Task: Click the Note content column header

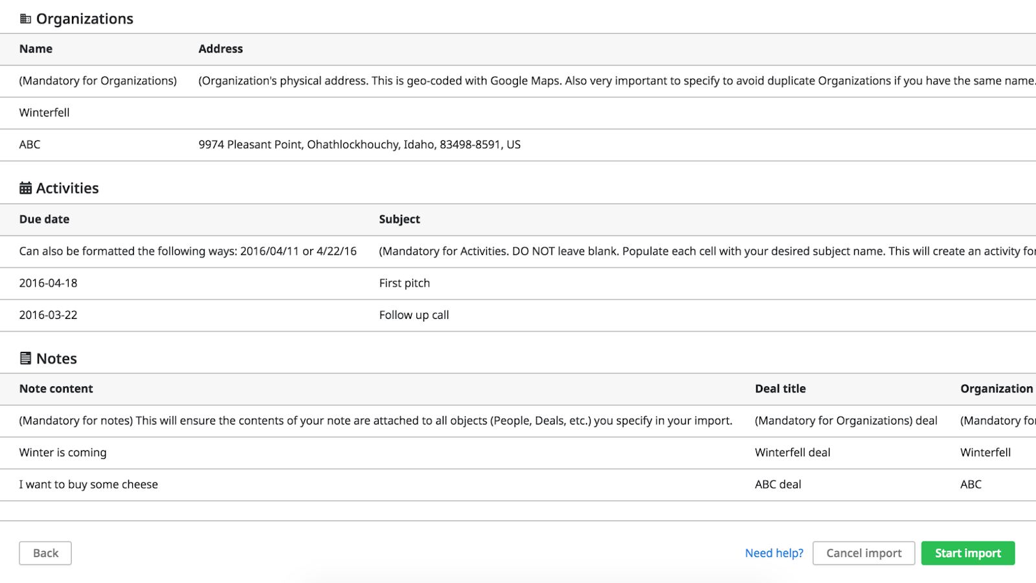Action: click(x=56, y=388)
